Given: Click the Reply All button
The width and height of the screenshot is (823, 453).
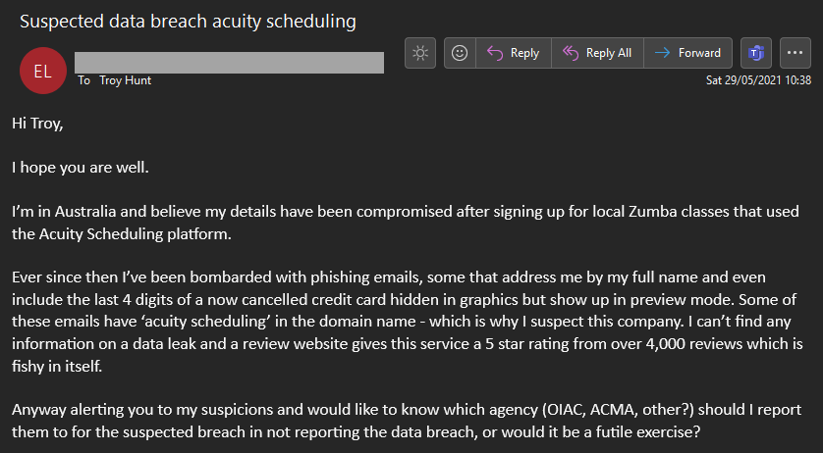Looking at the screenshot, I should coord(597,53).
